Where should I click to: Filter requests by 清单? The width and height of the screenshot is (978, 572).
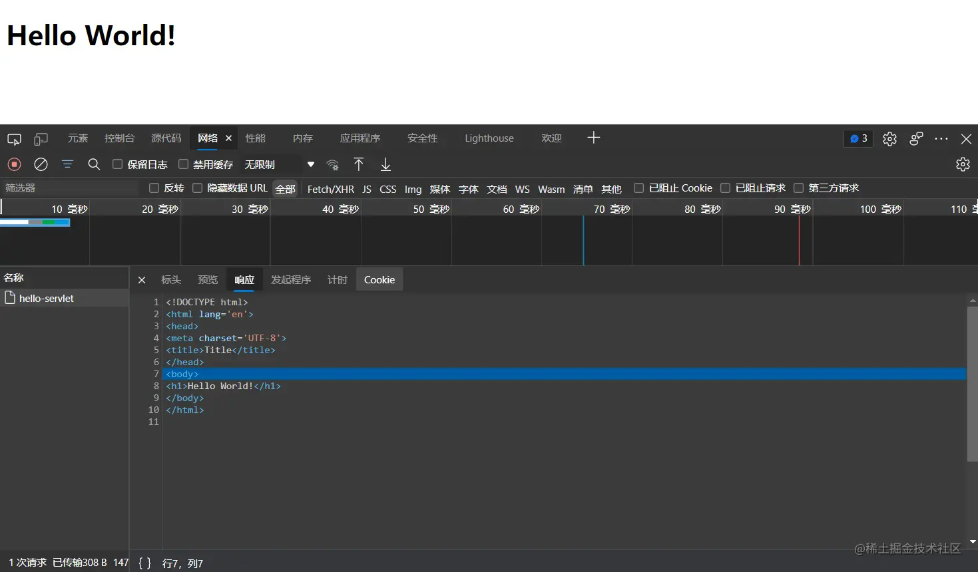[x=583, y=189]
